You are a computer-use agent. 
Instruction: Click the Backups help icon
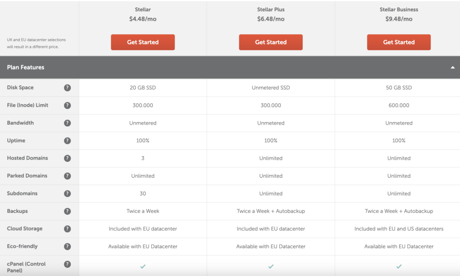(x=67, y=211)
